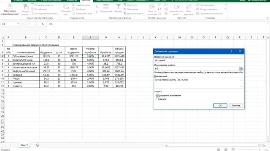Image resolution: width=270 pixels, height=151 pixels.
Task: Switch to Normal view in the status bar
Action: [219, 150]
